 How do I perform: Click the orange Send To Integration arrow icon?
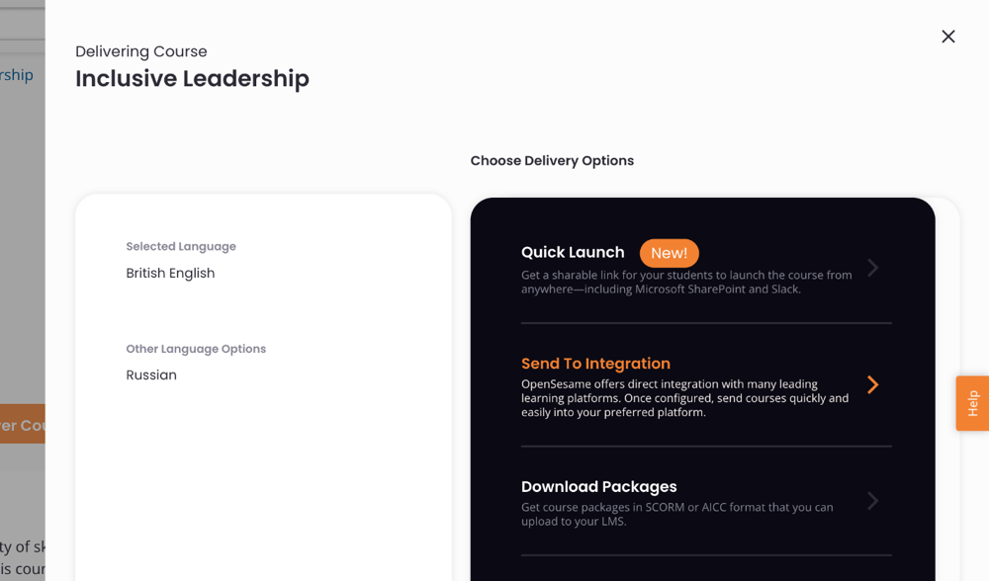pyautogui.click(x=872, y=384)
